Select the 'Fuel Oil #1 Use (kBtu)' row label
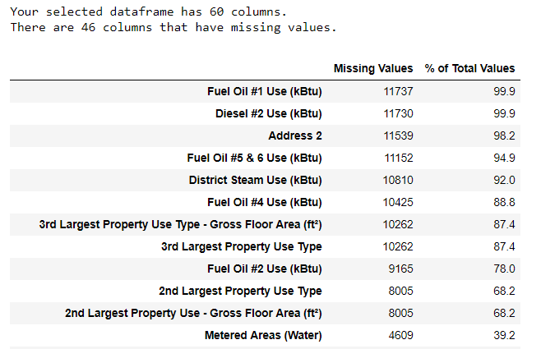541x349 pixels. tap(264, 91)
